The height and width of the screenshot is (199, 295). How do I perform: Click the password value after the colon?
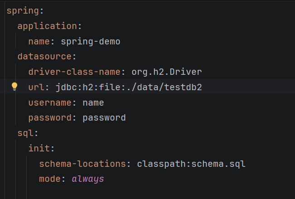[104, 118]
